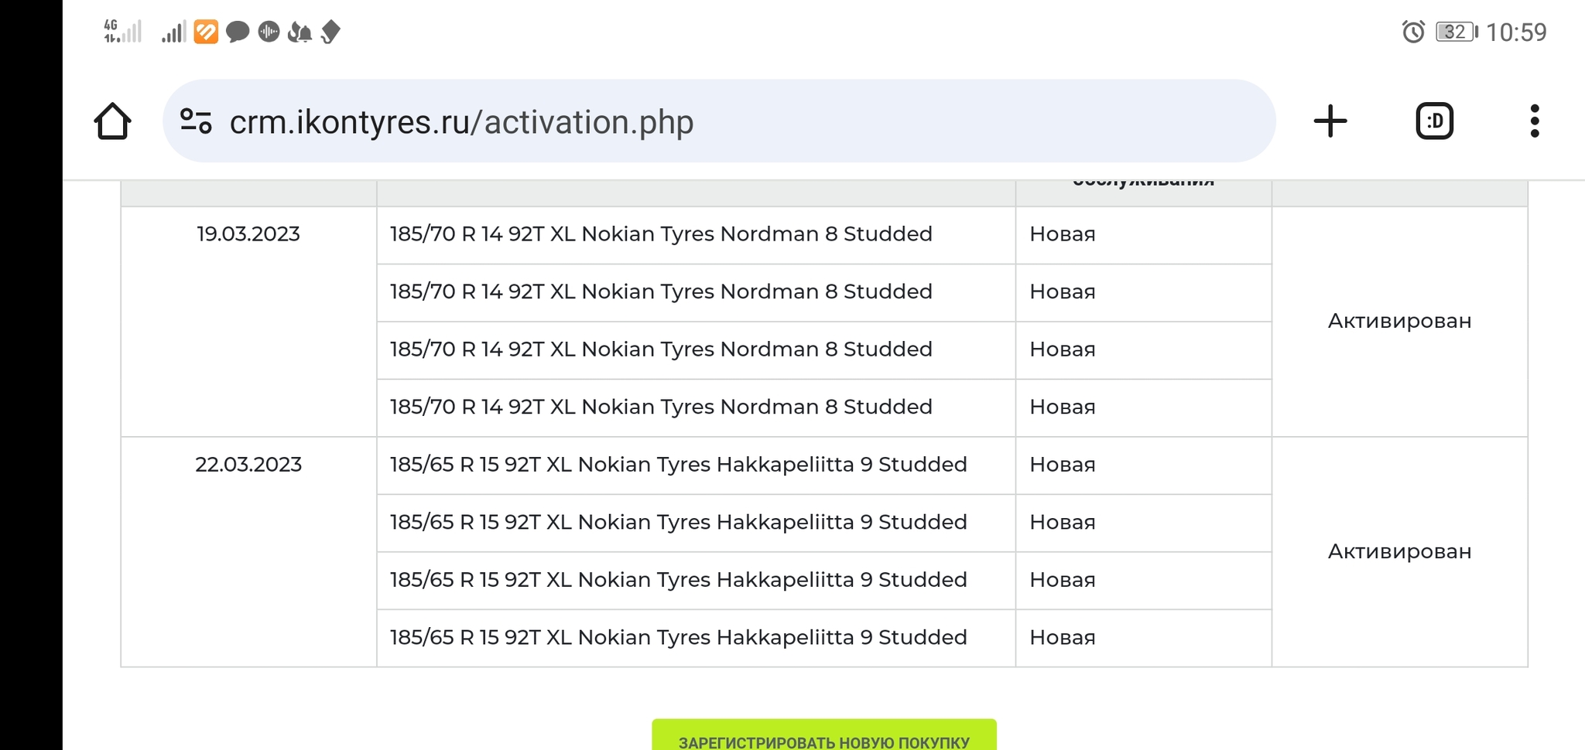Select the 19.03.2023 purchase date cell
Viewport: 1585px width, 750px height.
[248, 234]
